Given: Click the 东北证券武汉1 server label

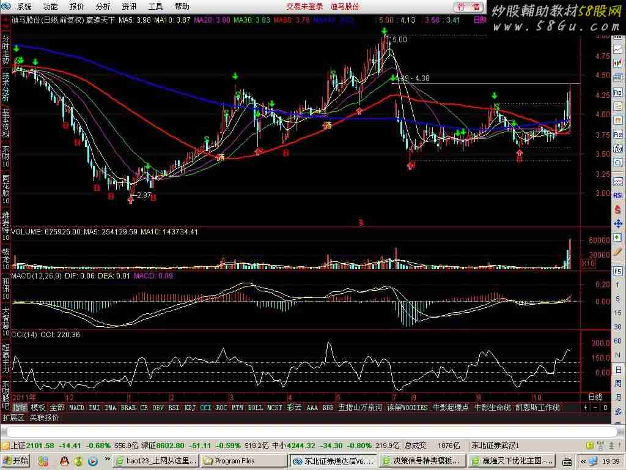Looking at the screenshot, I should coord(495,446).
